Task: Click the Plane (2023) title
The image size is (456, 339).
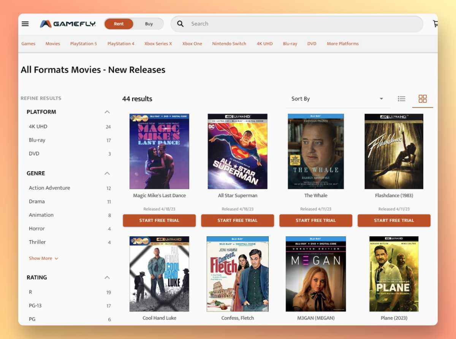Action: 394,318
